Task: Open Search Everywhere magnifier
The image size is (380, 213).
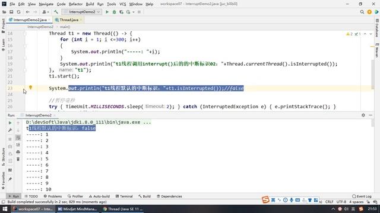Action: pos(362,12)
